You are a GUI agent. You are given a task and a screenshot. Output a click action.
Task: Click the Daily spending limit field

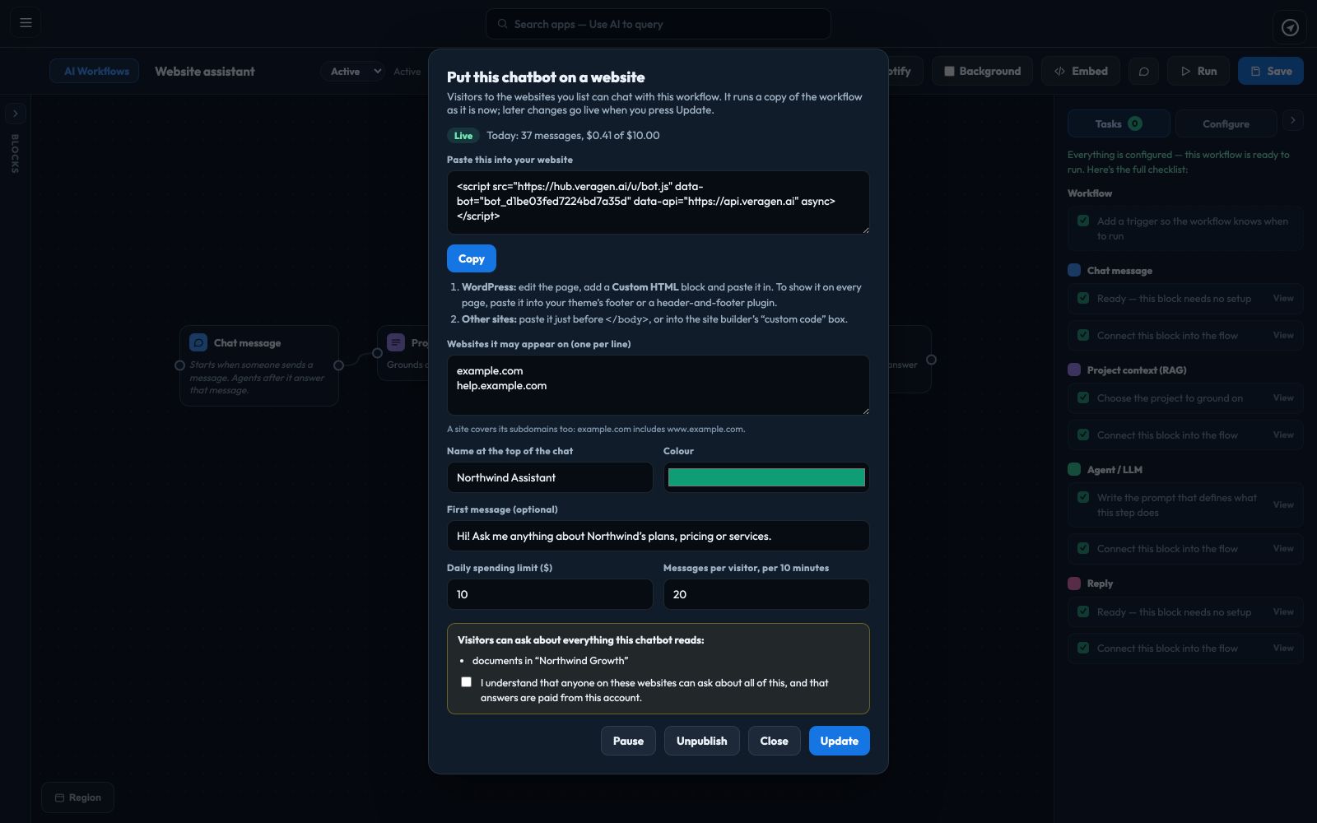click(550, 594)
